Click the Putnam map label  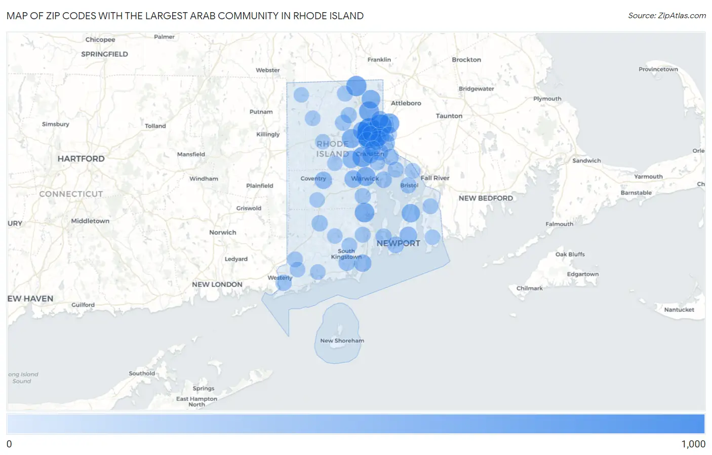pyautogui.click(x=261, y=112)
